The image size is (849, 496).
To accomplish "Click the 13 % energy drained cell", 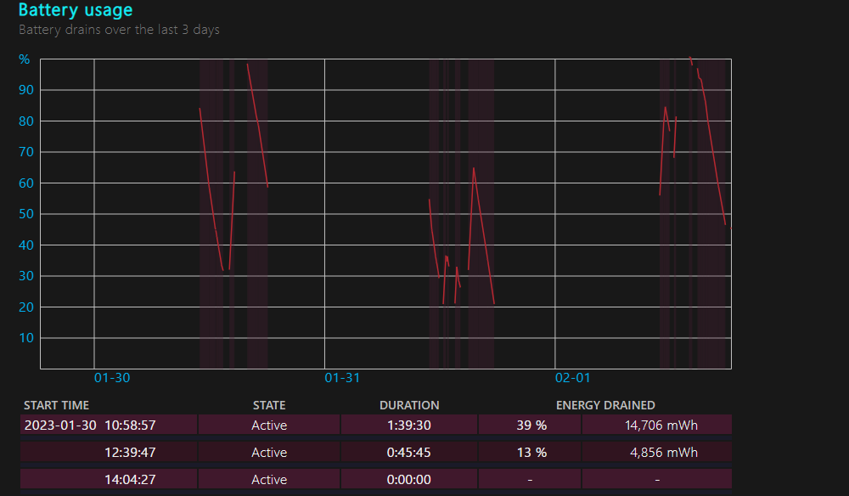I will tap(531, 452).
